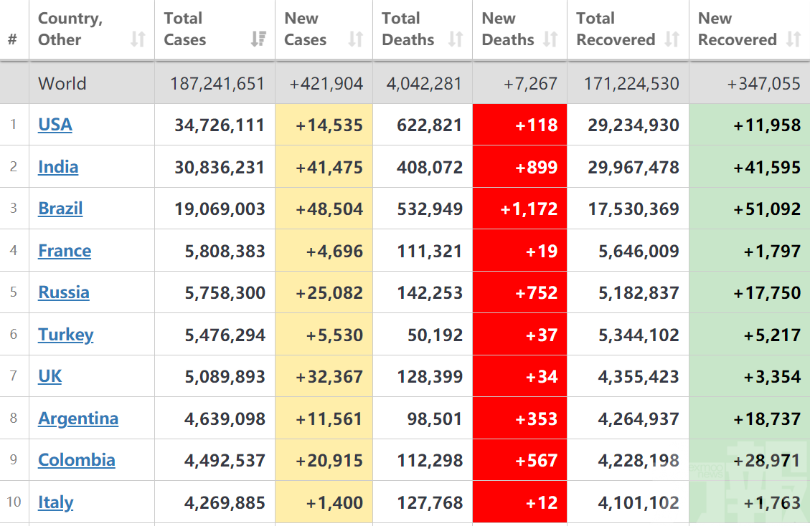Open the India country link
Viewport: 810px width, 526px height.
(58, 167)
